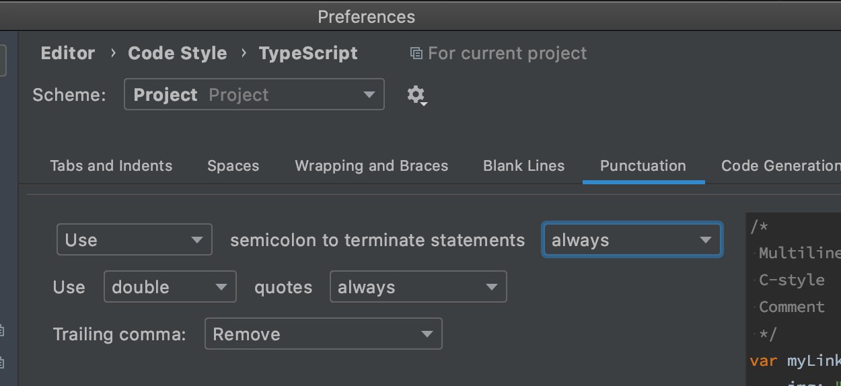
Task: Switch to the Spaces tab
Action: coord(233,166)
